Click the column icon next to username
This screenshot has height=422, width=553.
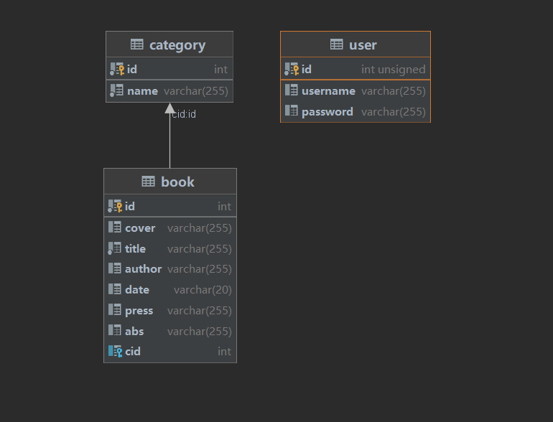[x=292, y=90]
